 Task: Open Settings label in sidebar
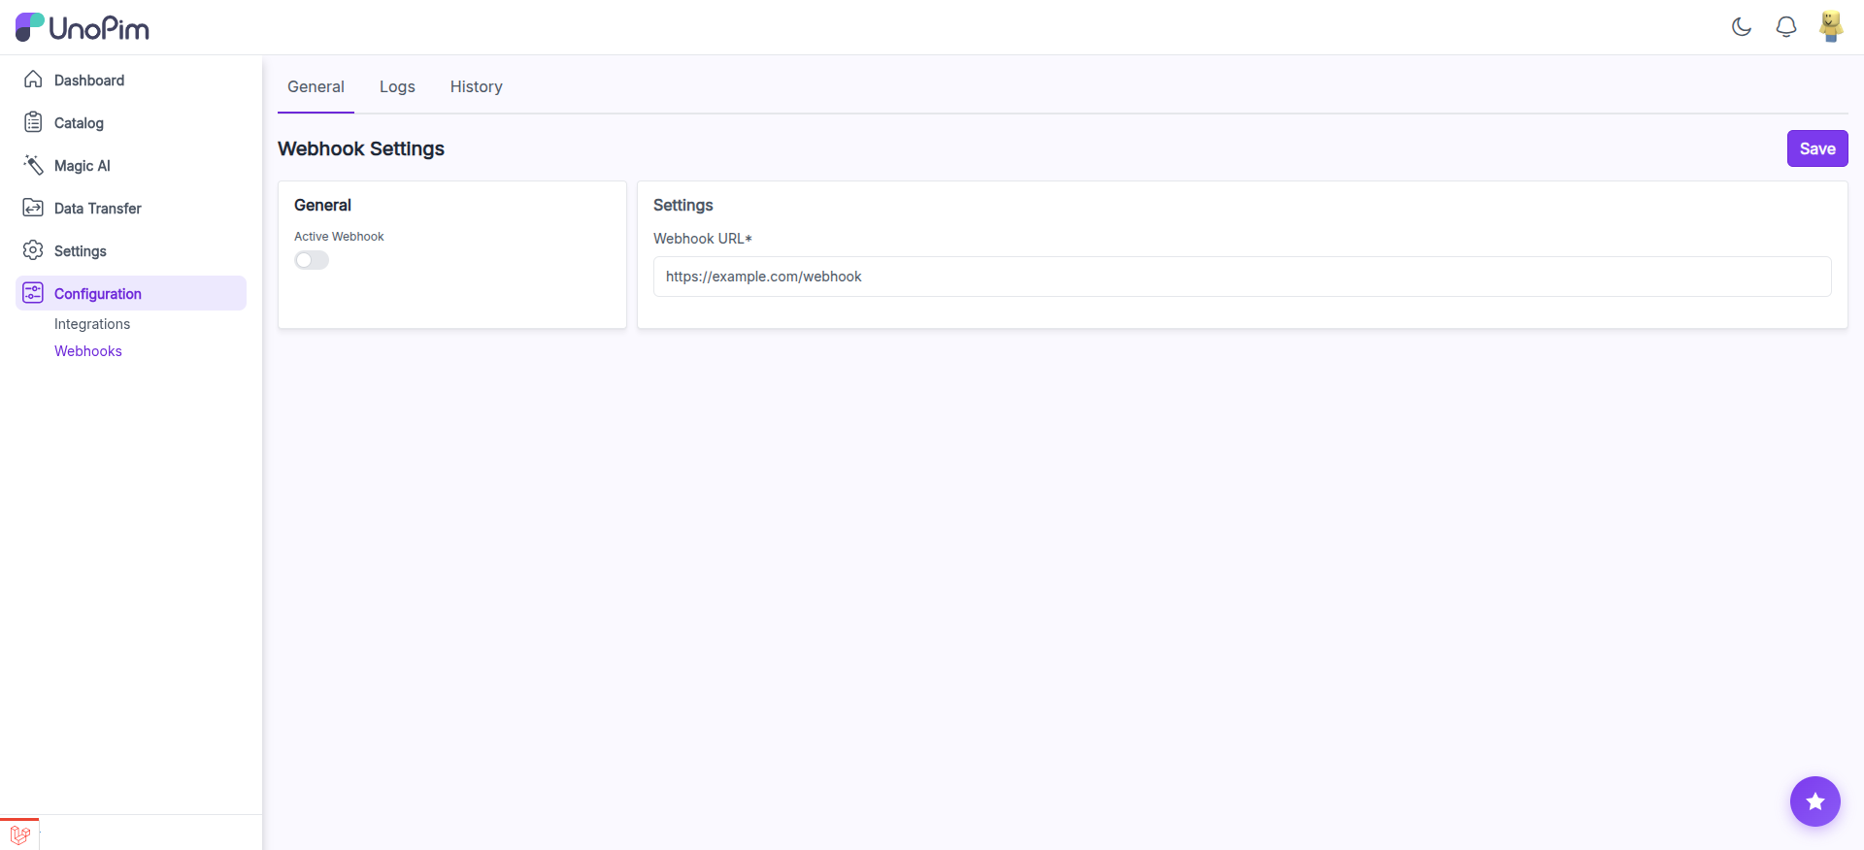tap(81, 251)
